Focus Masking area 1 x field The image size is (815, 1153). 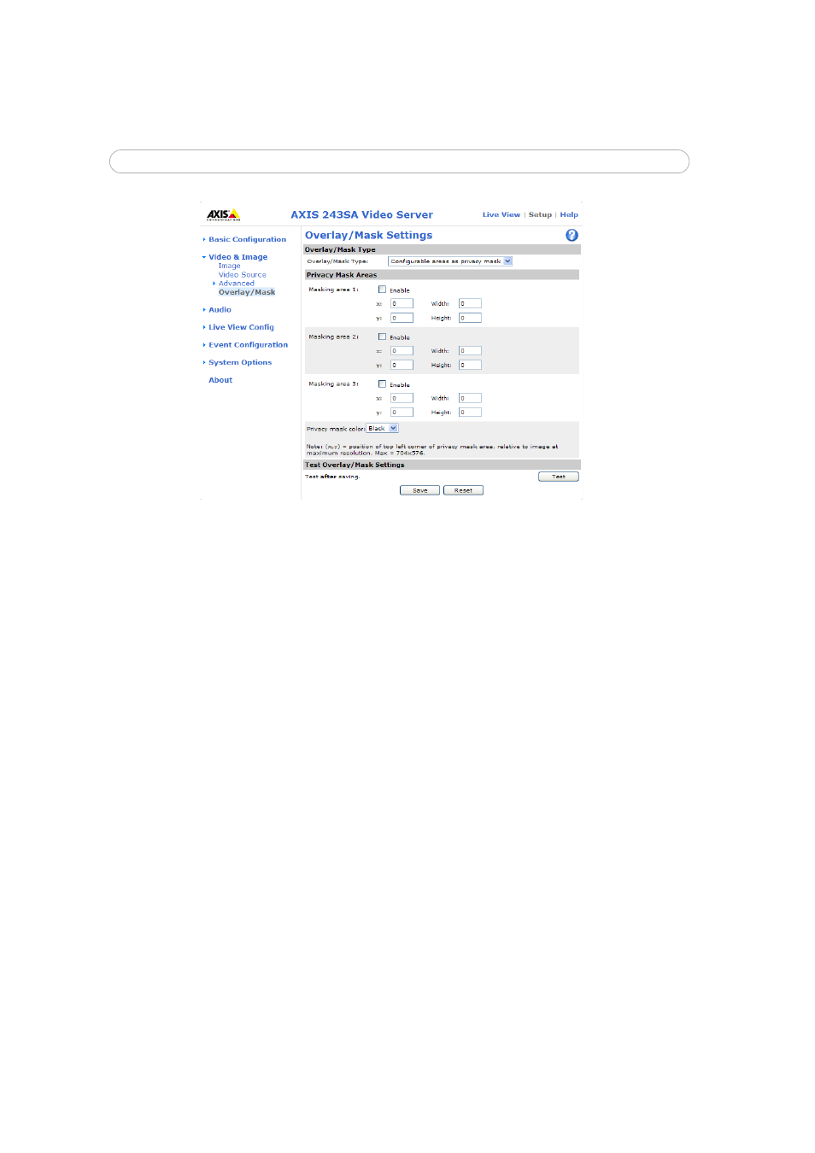tap(402, 303)
